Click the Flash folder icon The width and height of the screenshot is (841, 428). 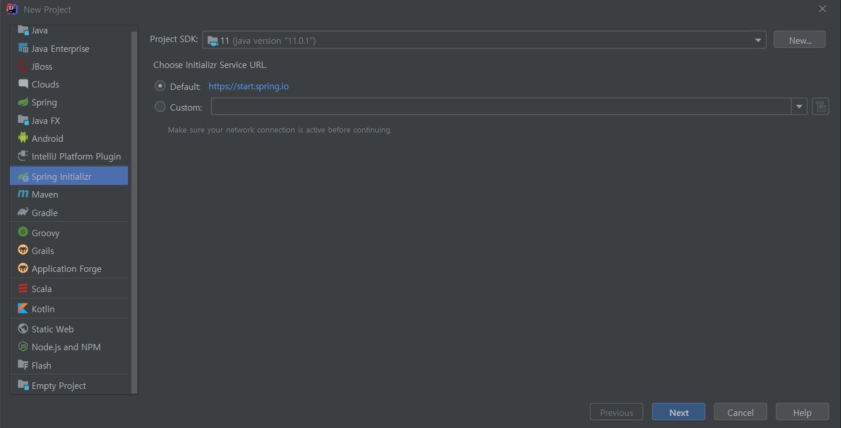coord(23,365)
